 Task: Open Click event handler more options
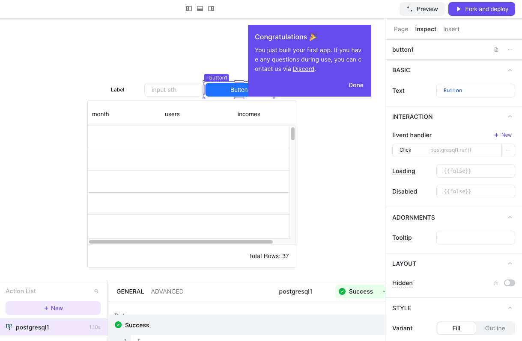[x=508, y=150]
